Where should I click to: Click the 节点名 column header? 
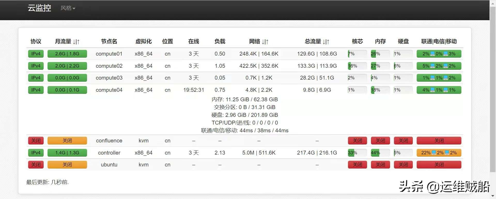tap(109, 41)
